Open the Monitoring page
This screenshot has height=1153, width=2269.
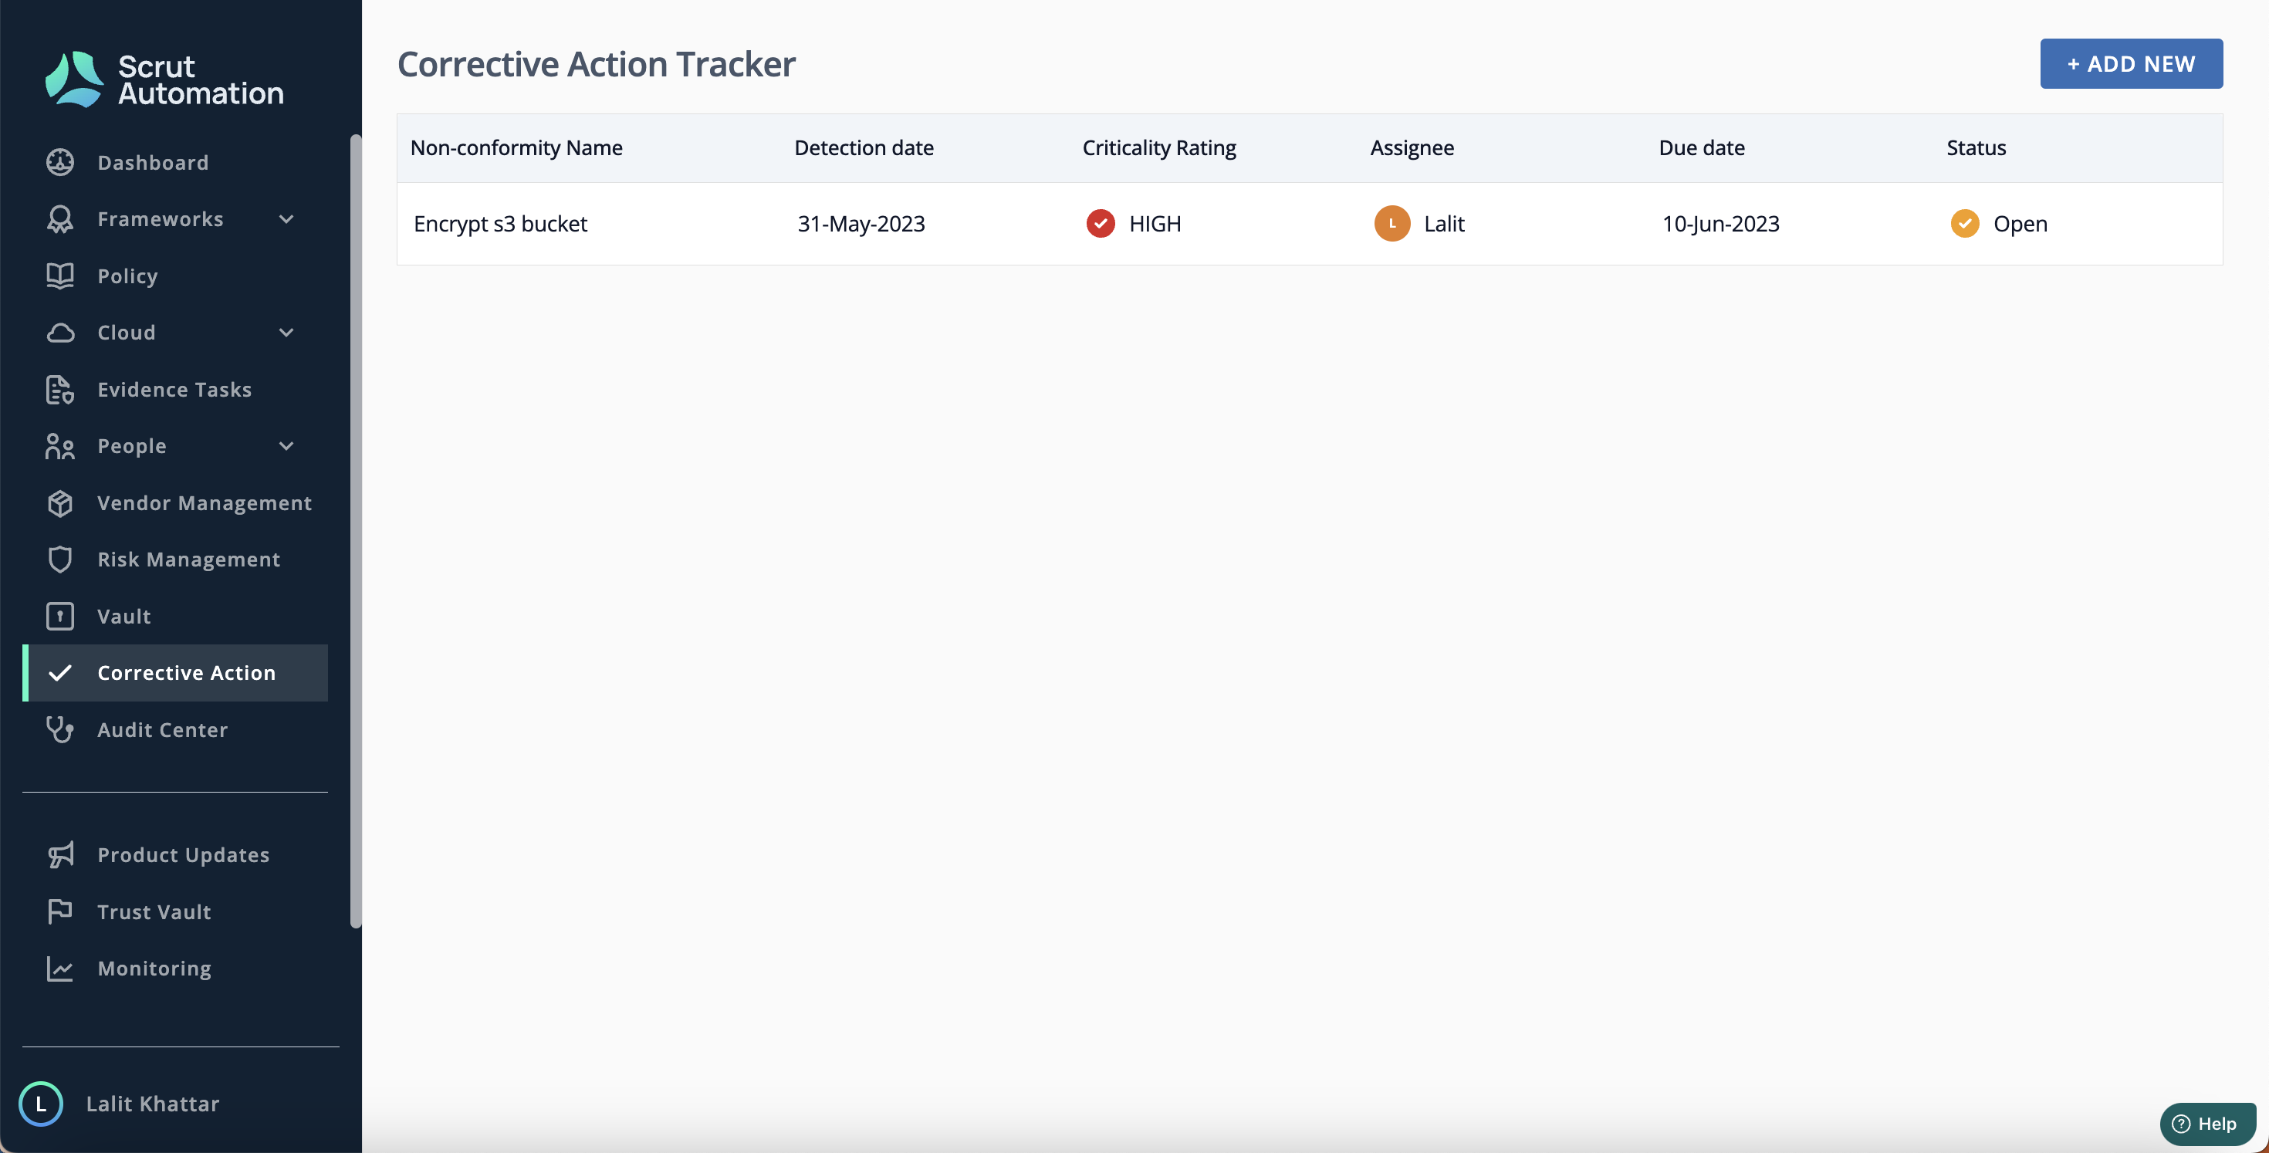[x=174, y=968]
